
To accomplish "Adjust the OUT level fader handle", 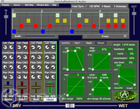I will [134, 13].
